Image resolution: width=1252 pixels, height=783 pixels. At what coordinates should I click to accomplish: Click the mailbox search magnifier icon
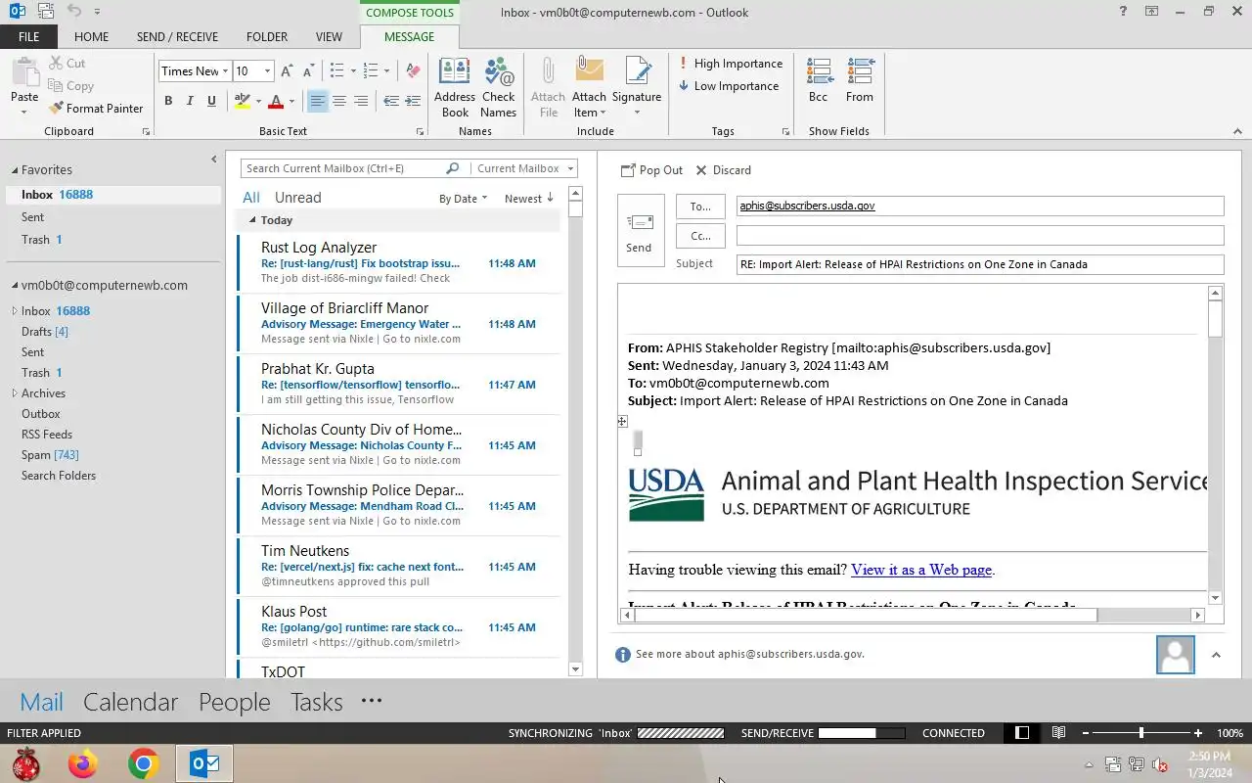[x=452, y=168]
